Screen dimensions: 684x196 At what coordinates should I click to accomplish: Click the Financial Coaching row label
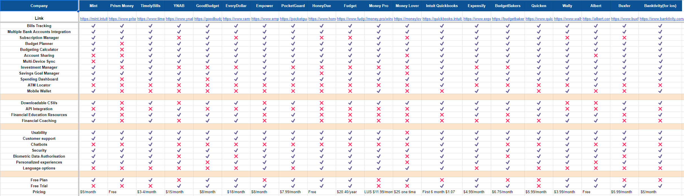(39, 121)
